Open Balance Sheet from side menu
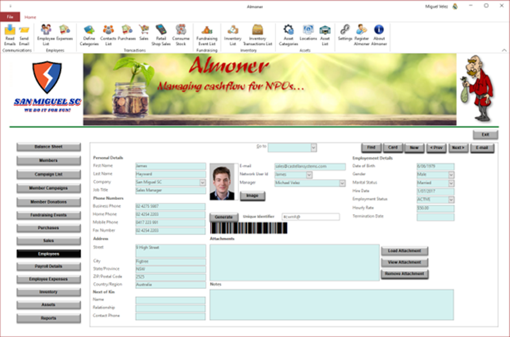This screenshot has height=337, width=510. [49, 147]
